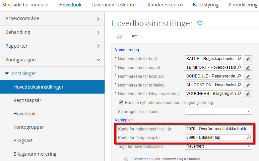Click the Nummerserie for tidsplan field
The image size is (259, 161).
click(x=213, y=76)
